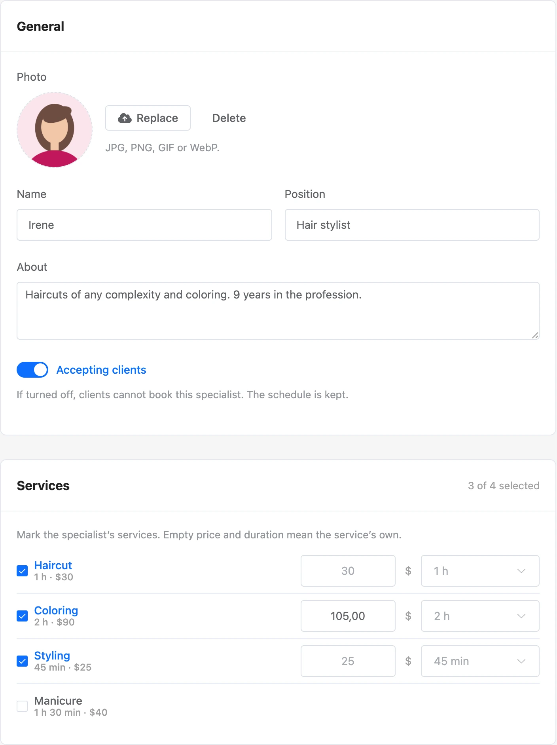Click the specialist avatar photo
The image size is (557, 745).
point(55,130)
